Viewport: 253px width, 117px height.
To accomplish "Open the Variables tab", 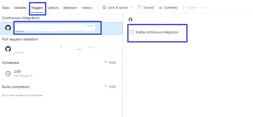I will 20,8.
